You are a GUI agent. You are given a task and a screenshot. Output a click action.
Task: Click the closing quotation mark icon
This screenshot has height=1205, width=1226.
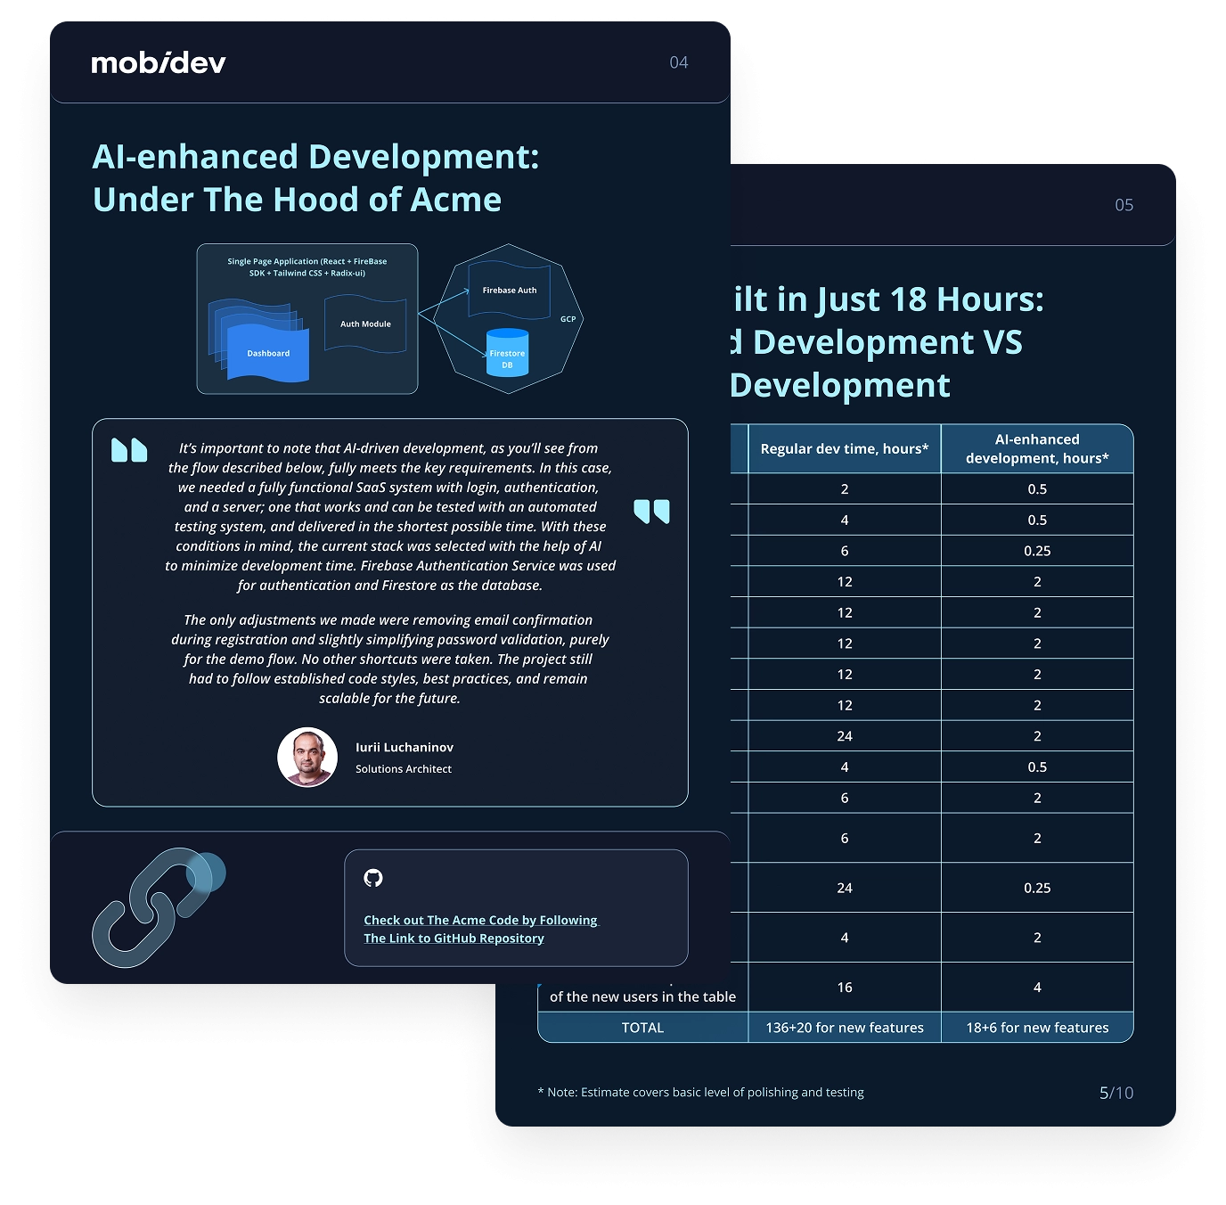[x=651, y=511]
